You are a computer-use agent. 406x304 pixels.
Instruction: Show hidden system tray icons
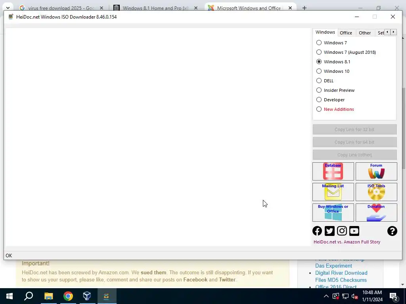click(326, 296)
